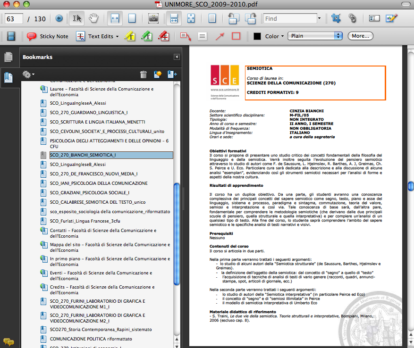Select the yellow Highlight Text tool

coord(130,36)
